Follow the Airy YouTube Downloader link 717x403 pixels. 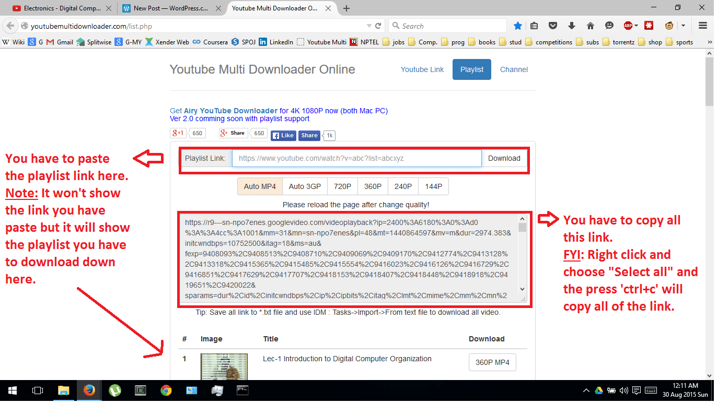(x=230, y=111)
